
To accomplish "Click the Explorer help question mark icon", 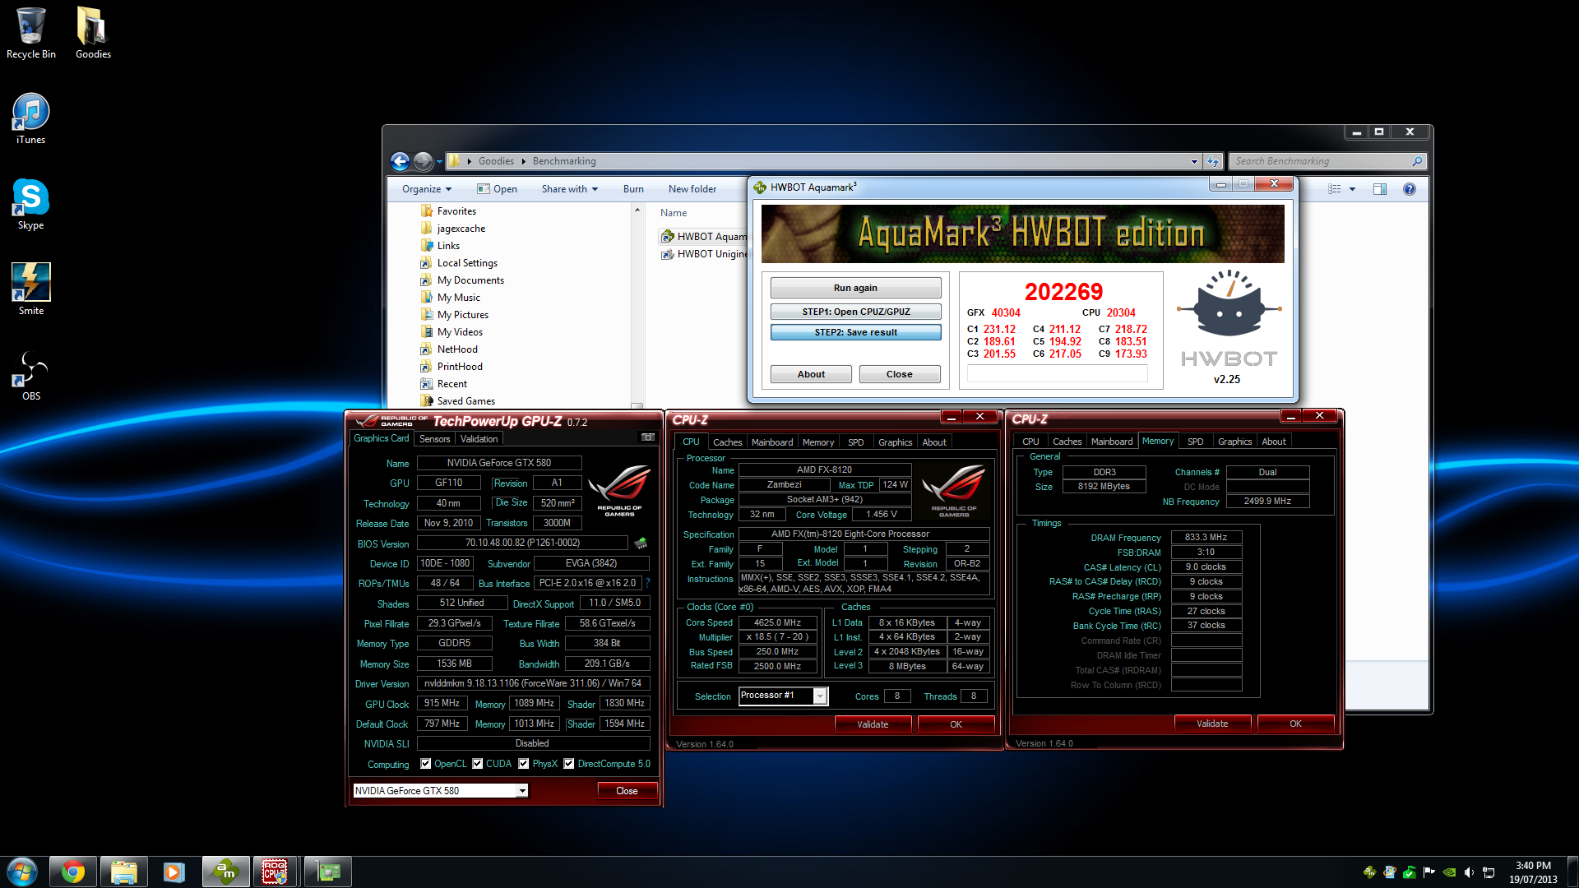I will 1410,189.
